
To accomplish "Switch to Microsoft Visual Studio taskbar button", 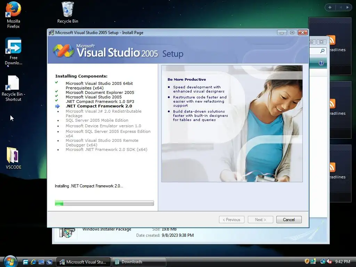I will click(83, 262).
